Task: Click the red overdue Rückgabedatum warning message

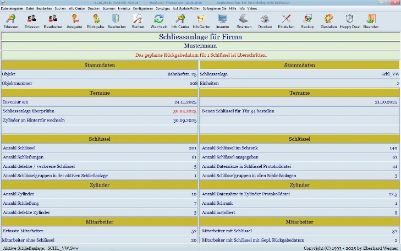Action: click(201, 55)
